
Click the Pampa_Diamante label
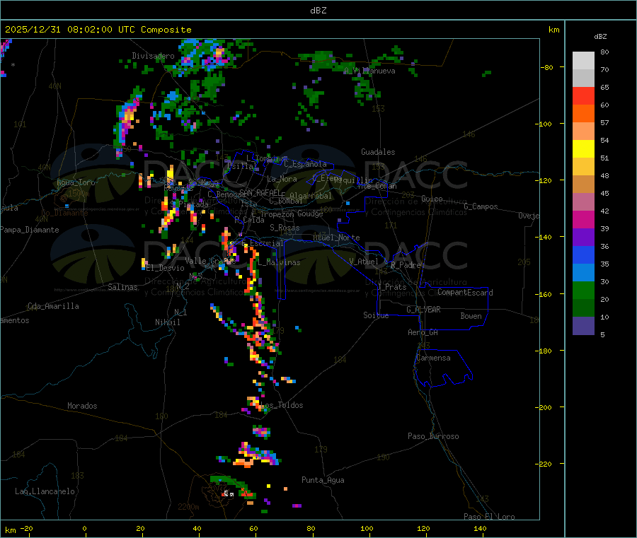(30, 230)
